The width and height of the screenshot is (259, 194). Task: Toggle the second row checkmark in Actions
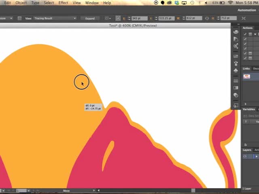245,39
